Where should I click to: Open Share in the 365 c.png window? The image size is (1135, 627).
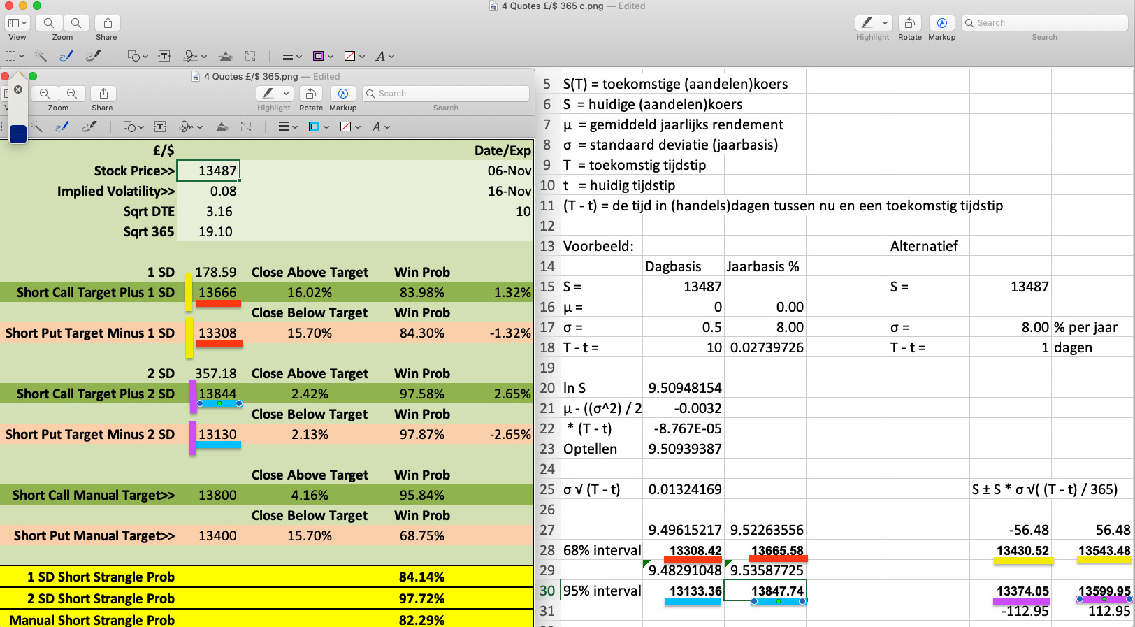pyautogui.click(x=108, y=23)
